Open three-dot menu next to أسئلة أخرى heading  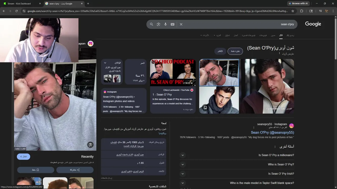point(275,147)
